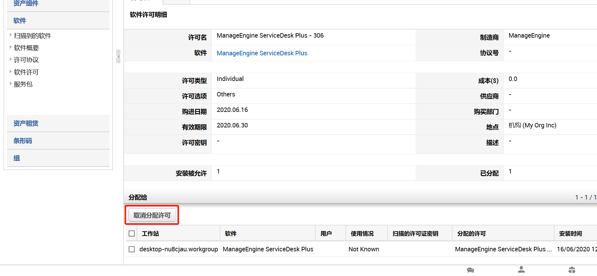Open the 软件 sidebar section
597x276 pixels.
click(58, 21)
